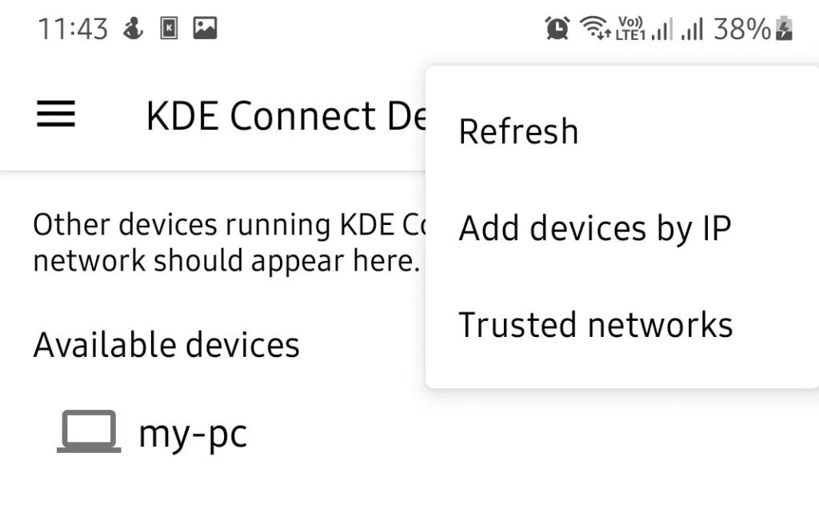Tap the Available devices heading
819x525 pixels.
pyautogui.click(x=166, y=344)
